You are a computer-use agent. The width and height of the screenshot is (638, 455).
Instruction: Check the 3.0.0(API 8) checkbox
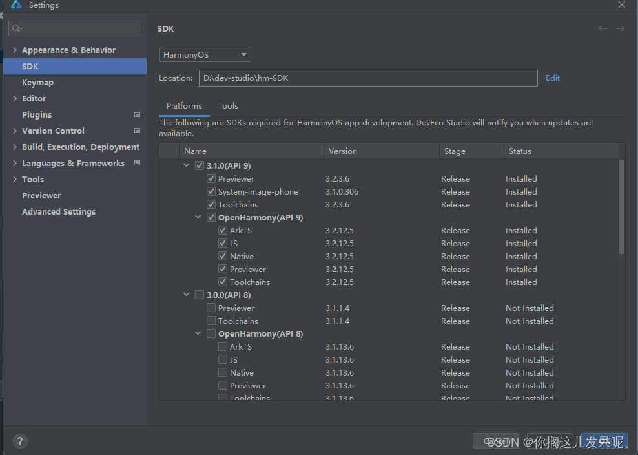coord(200,295)
